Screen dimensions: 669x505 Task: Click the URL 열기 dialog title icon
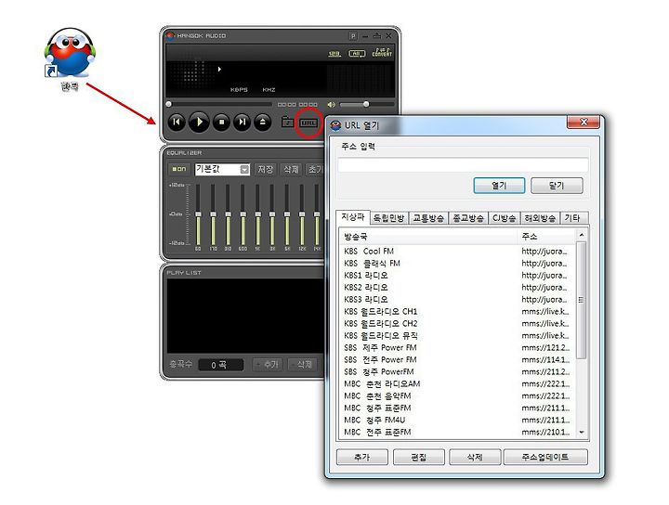pyautogui.click(x=335, y=125)
